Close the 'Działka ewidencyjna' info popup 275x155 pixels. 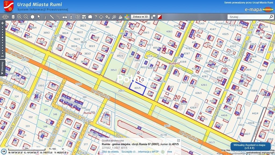tap(178, 140)
